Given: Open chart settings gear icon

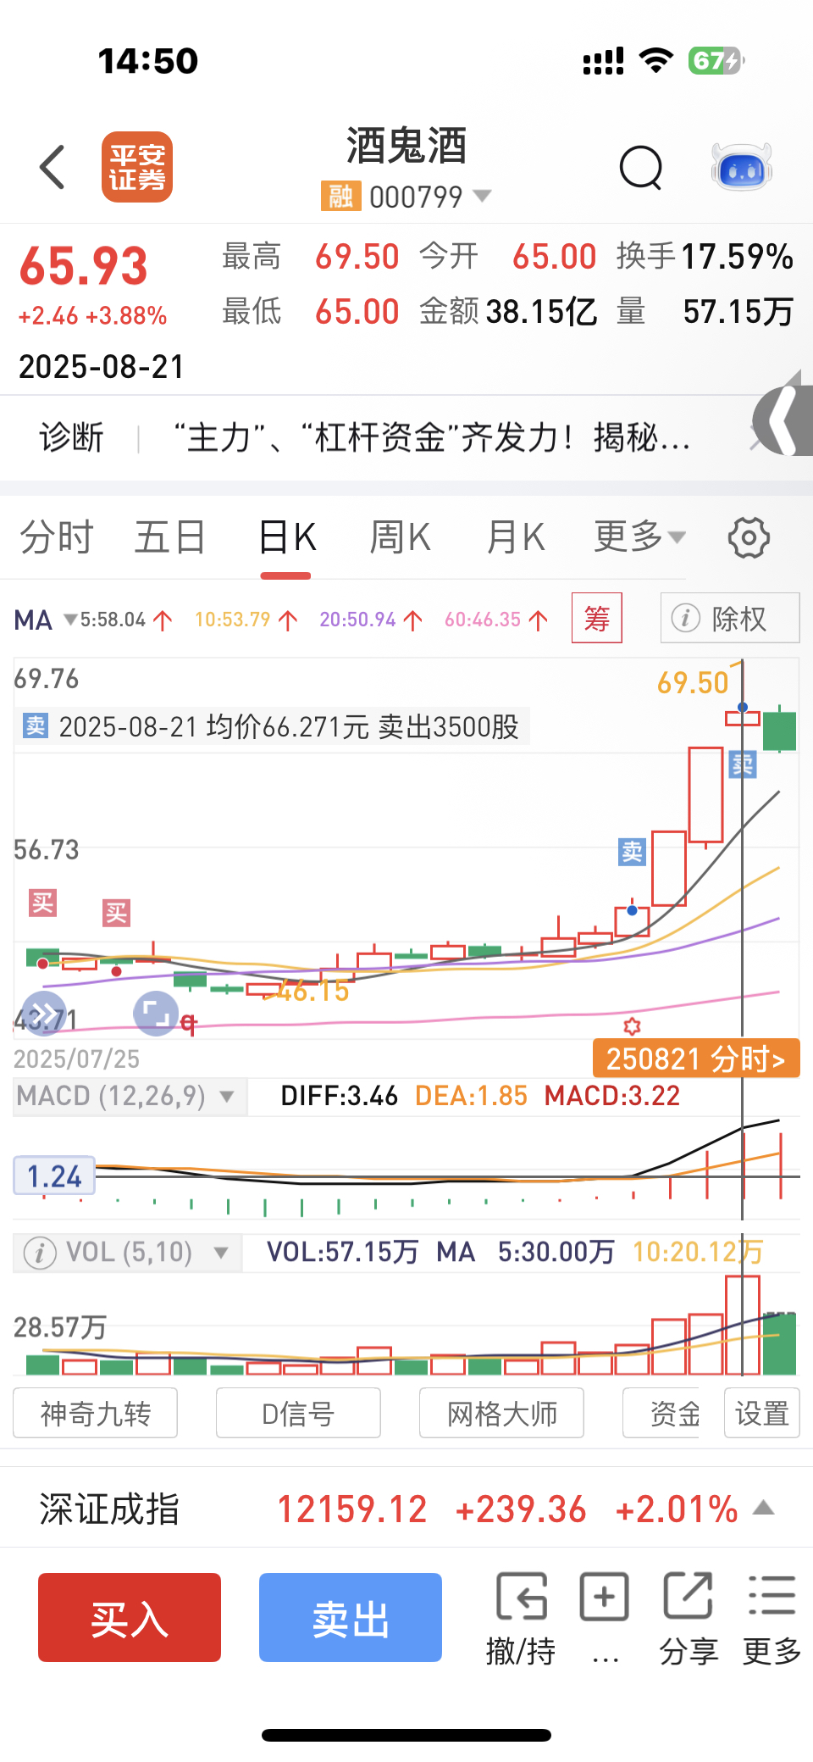Looking at the screenshot, I should pyautogui.click(x=749, y=537).
